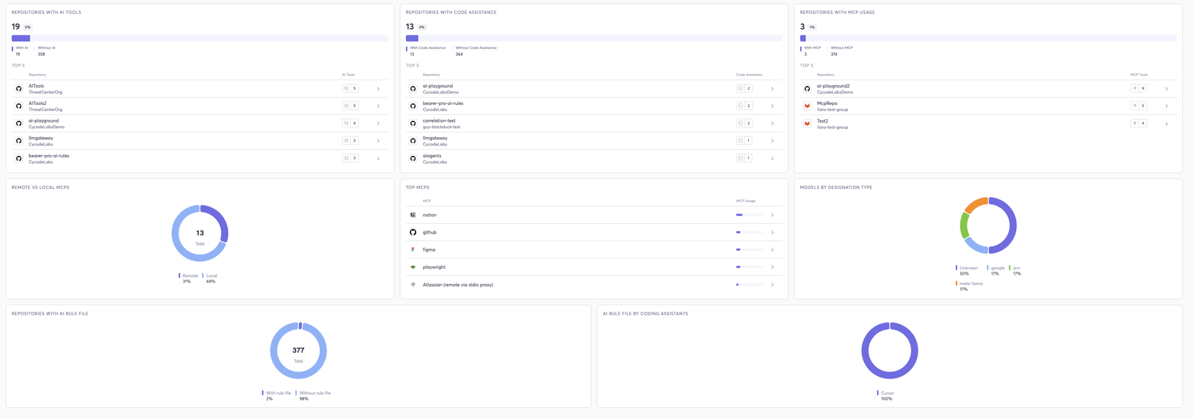The image size is (1194, 419).
Task: Select the bearer-pro-ai-rules row under Code Assistance
Action: click(443, 104)
